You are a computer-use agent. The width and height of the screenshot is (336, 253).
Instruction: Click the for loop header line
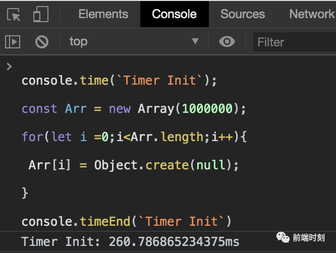134,137
